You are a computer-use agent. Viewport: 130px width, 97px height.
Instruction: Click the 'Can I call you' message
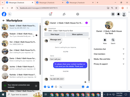coord(55,59)
